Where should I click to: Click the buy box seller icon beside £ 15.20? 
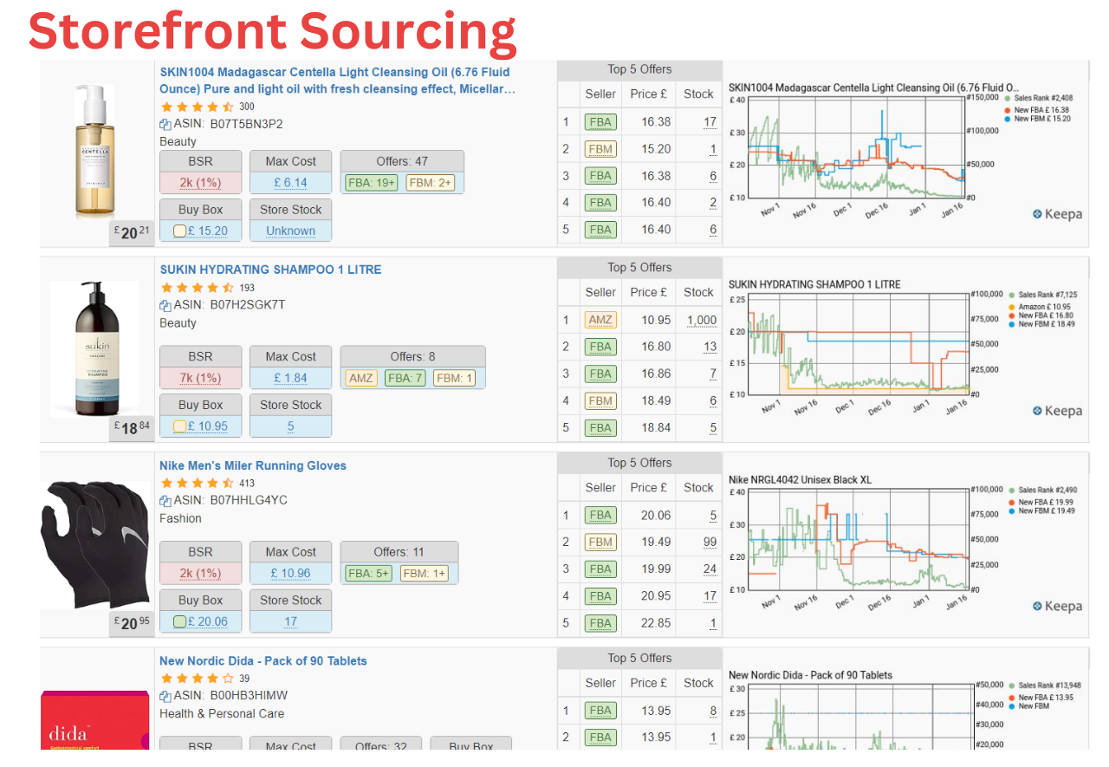coord(180,231)
